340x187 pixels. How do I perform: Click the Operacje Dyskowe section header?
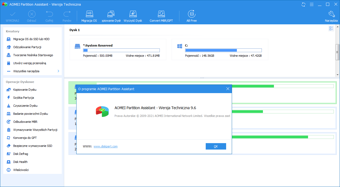20,82
